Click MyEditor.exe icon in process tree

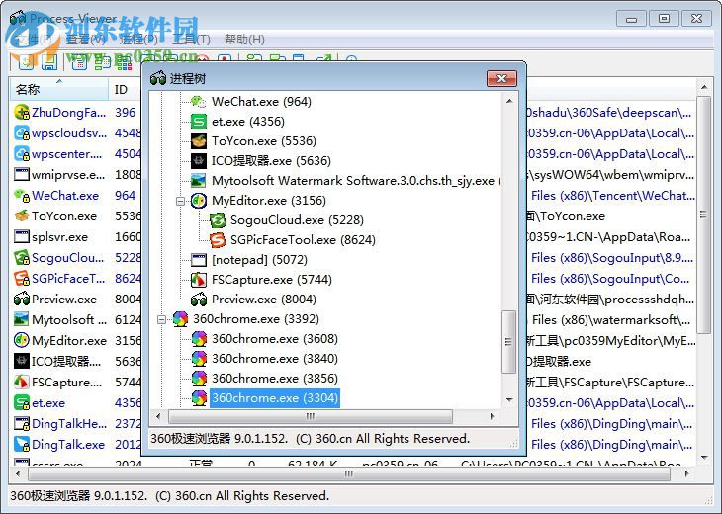point(199,201)
